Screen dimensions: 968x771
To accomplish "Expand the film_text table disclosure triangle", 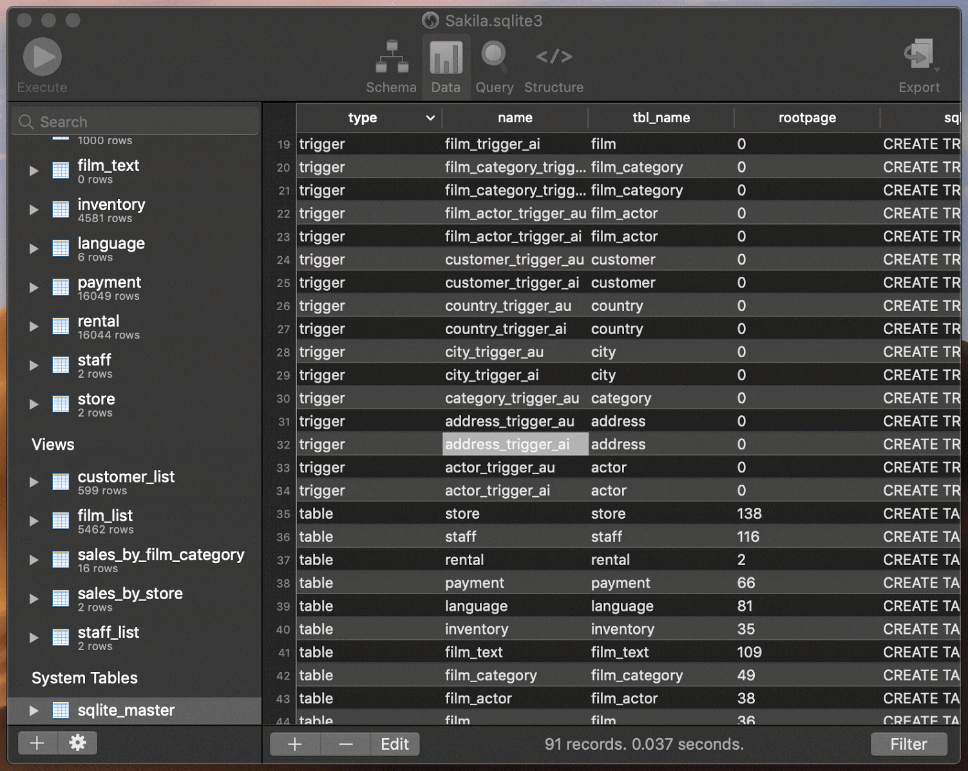I will (x=33, y=170).
